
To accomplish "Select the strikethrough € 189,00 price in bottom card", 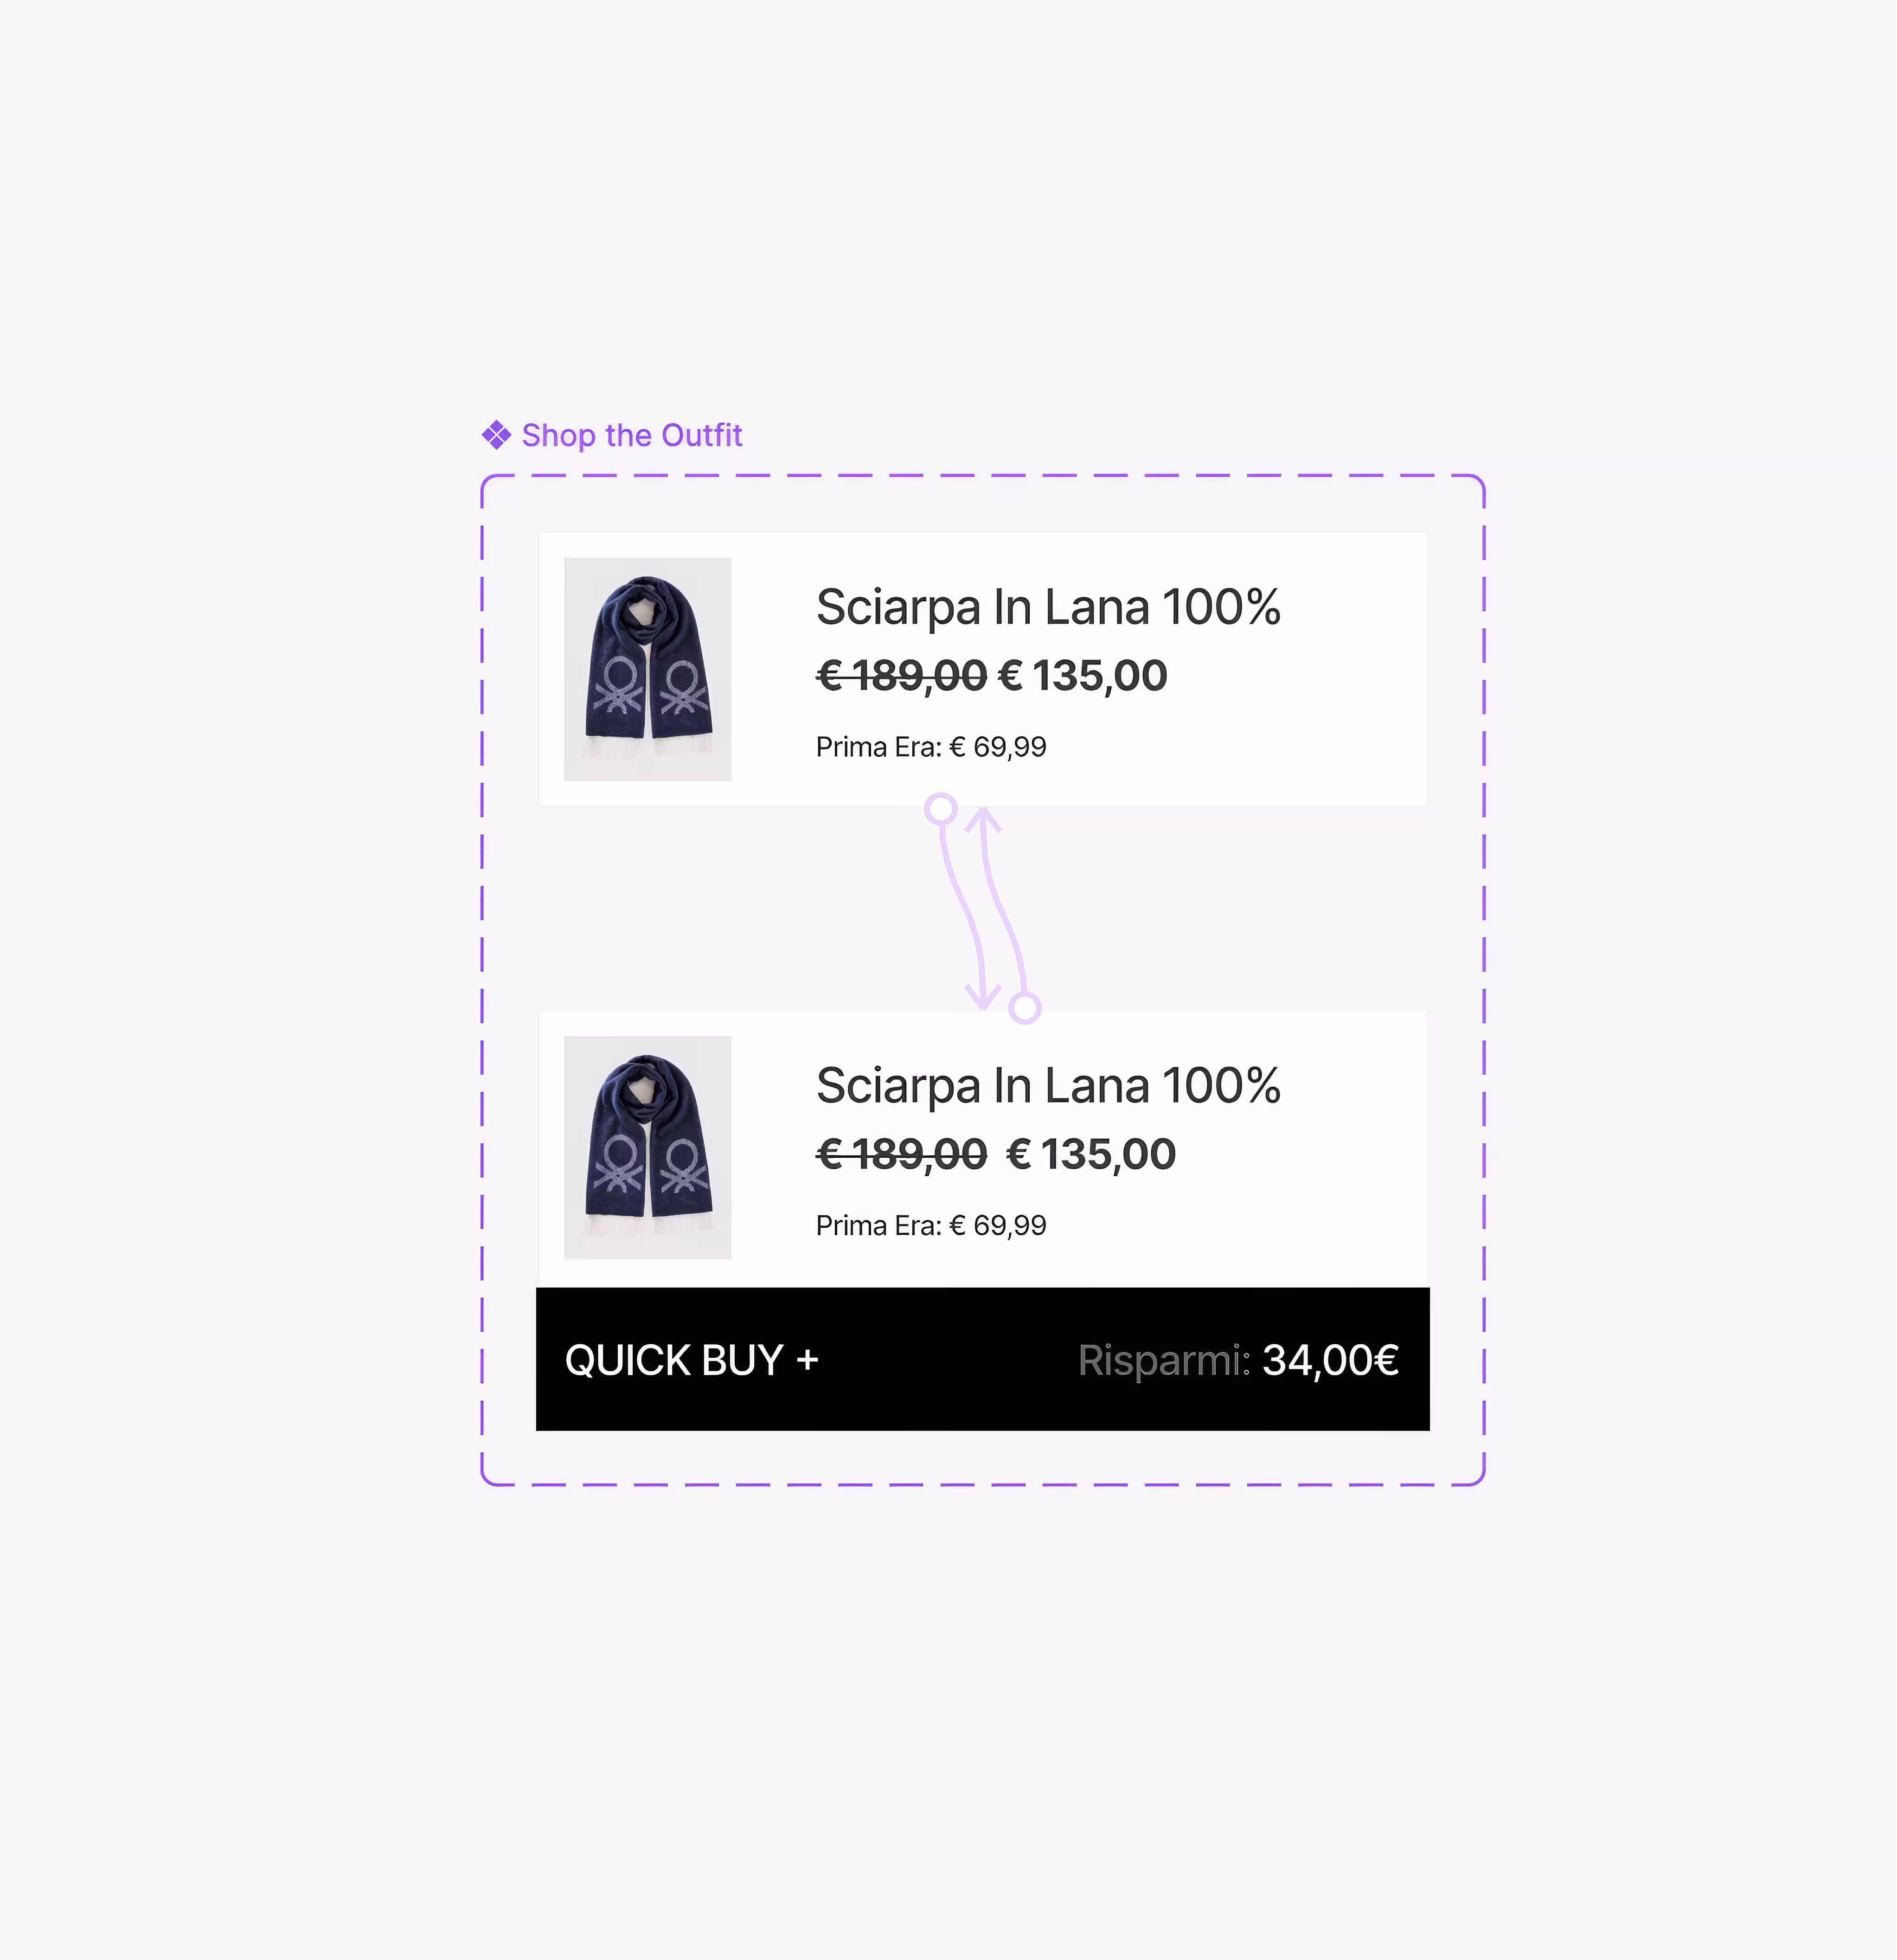I will click(902, 1154).
